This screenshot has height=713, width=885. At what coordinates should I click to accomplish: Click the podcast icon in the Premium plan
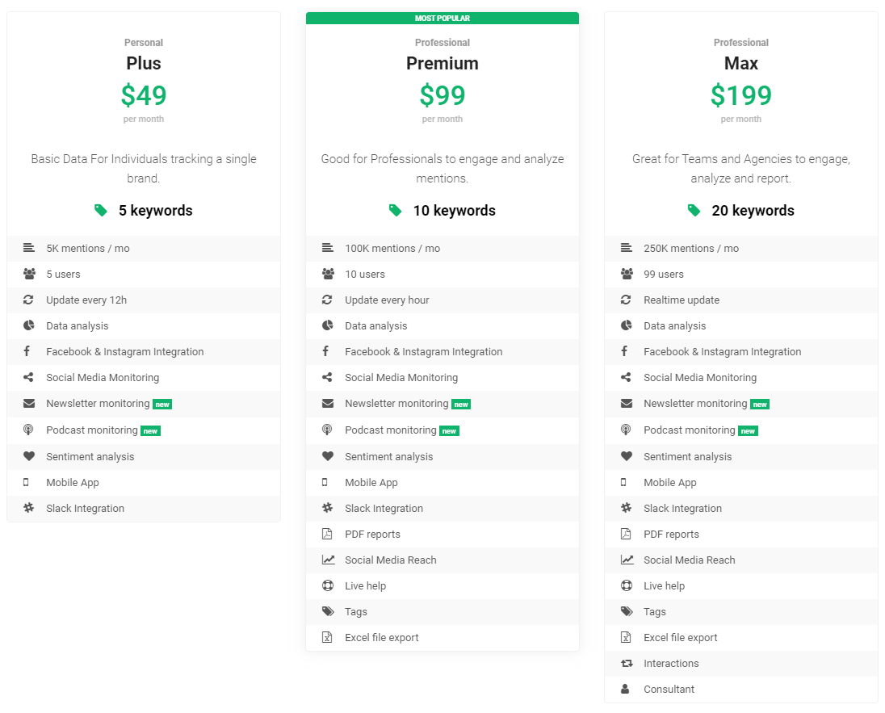pyautogui.click(x=327, y=430)
